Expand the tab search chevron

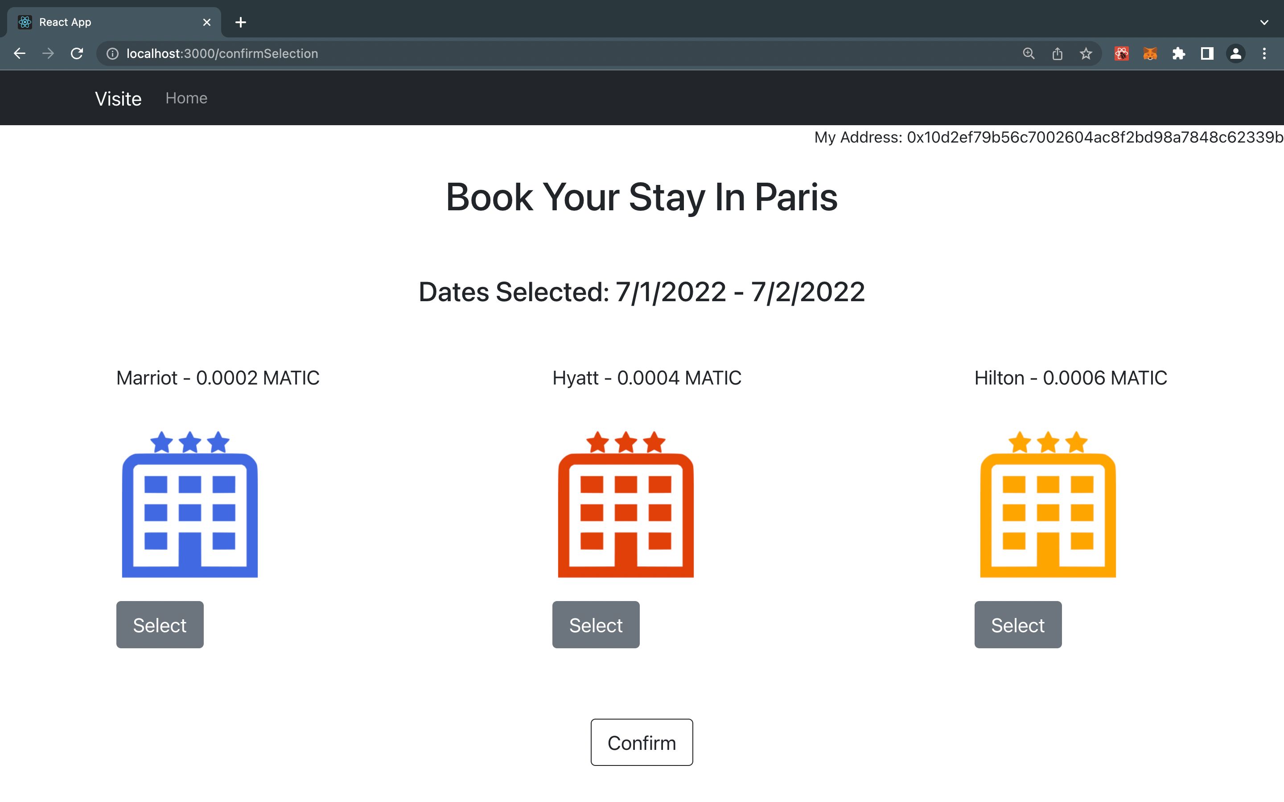click(x=1264, y=22)
